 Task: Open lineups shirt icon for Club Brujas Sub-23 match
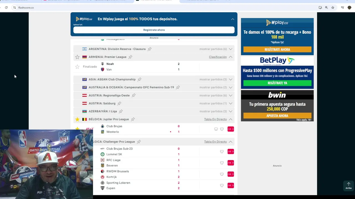point(222,151)
